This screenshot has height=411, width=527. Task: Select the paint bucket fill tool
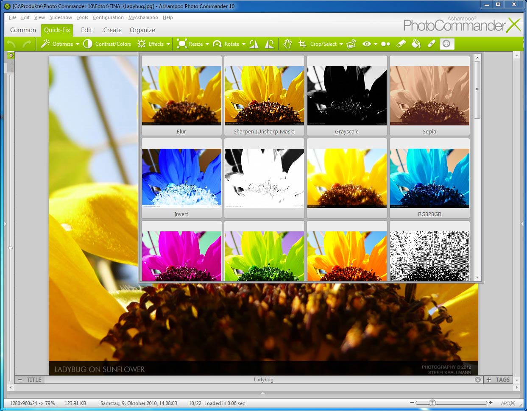pyautogui.click(x=416, y=44)
